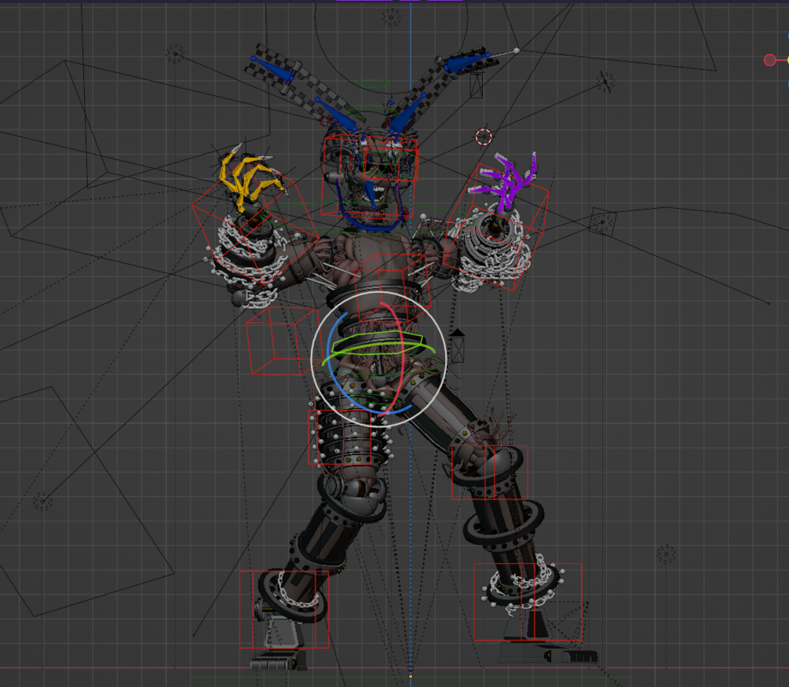The height and width of the screenshot is (687, 789).
Task: Click the orange origin point at bottom center
Action: (x=410, y=675)
